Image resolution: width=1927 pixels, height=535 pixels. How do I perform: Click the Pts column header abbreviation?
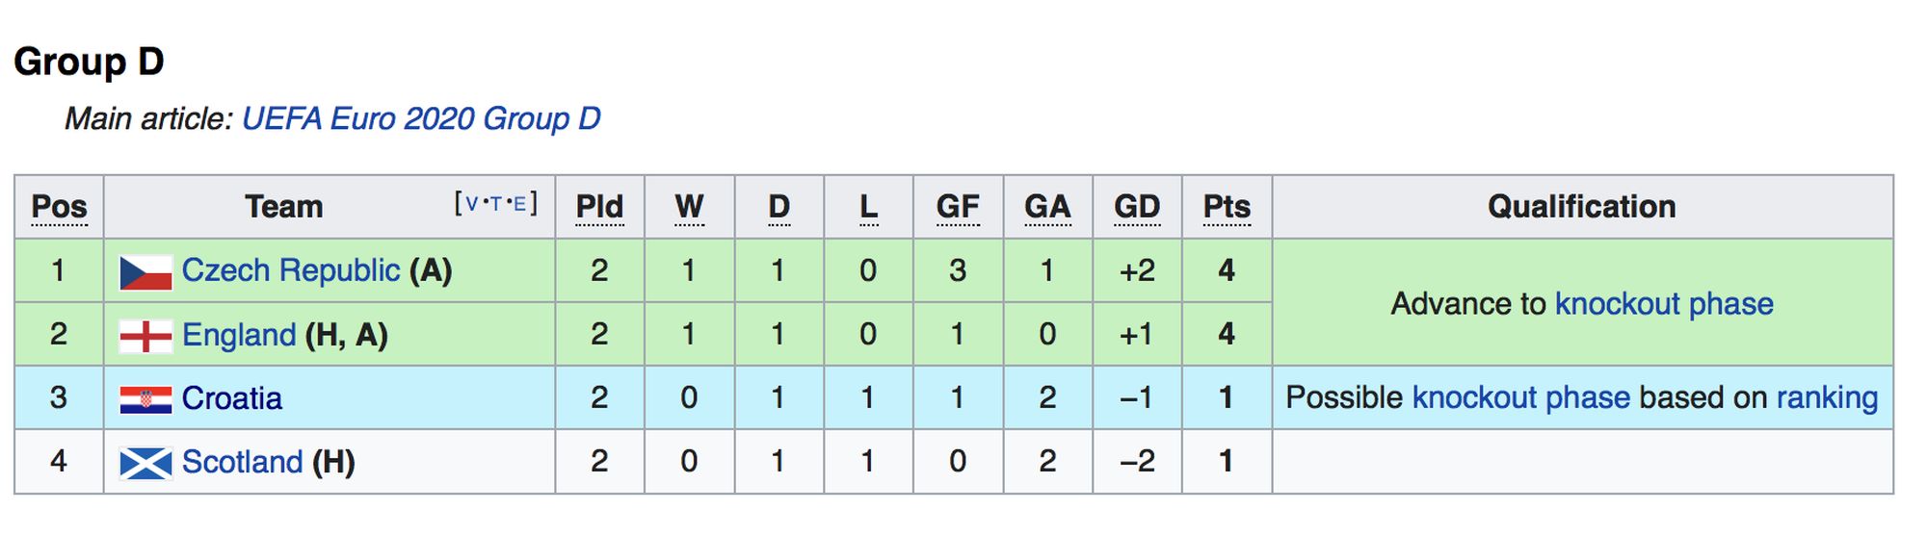click(1227, 207)
